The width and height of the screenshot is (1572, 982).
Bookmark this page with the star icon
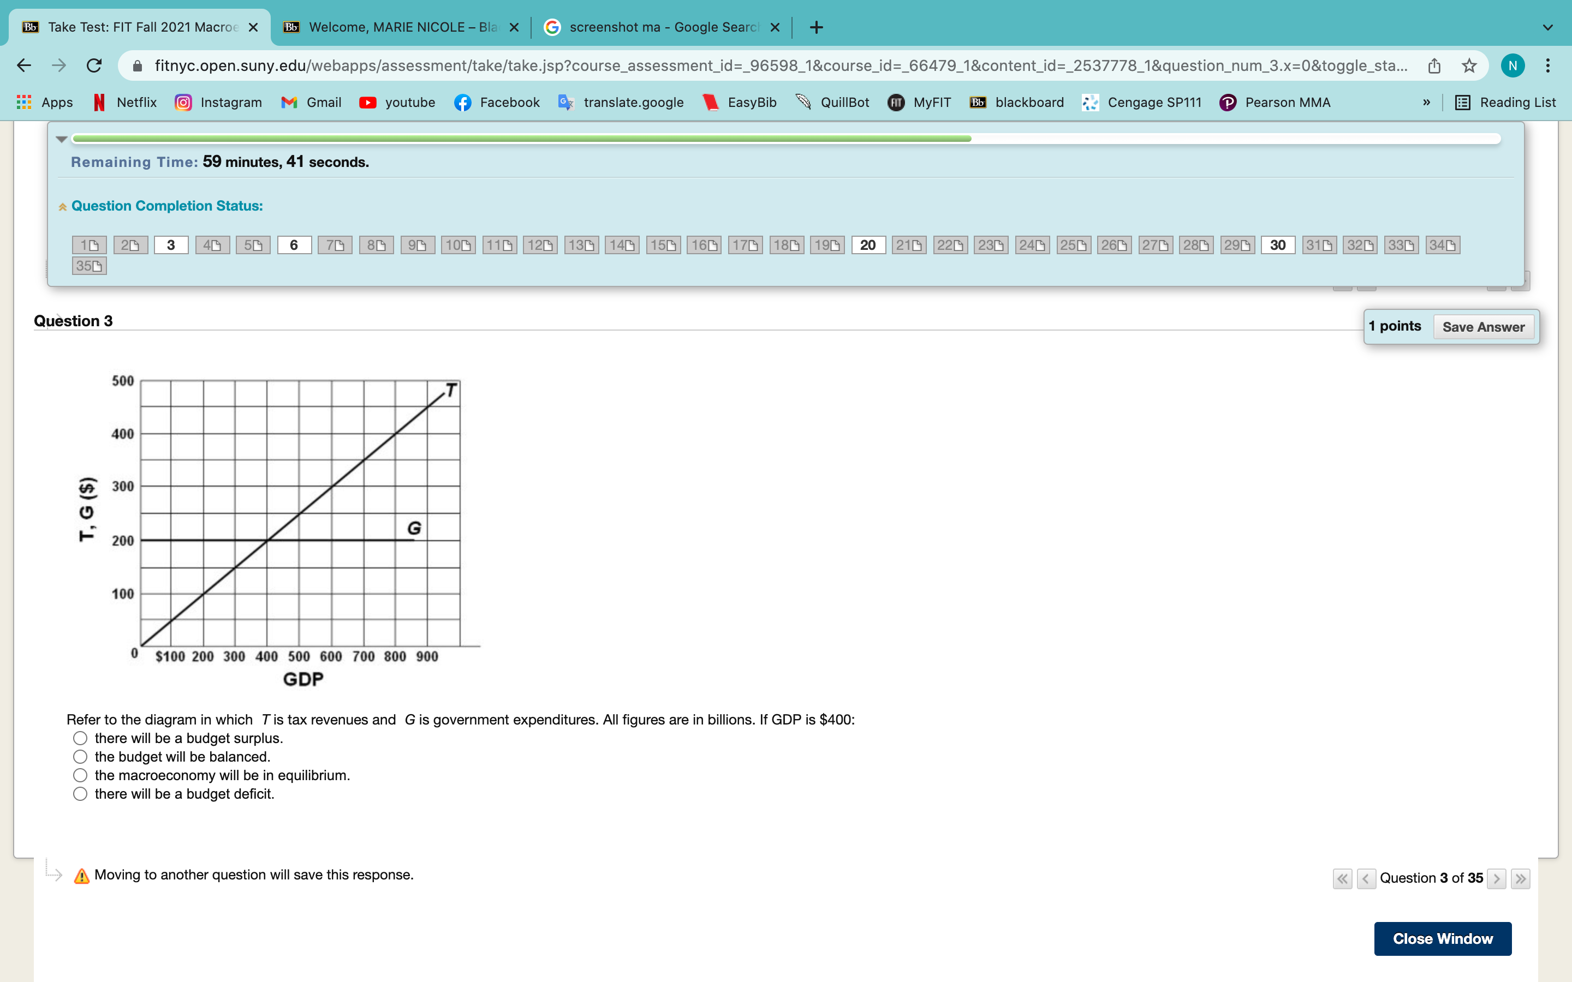1469,65
